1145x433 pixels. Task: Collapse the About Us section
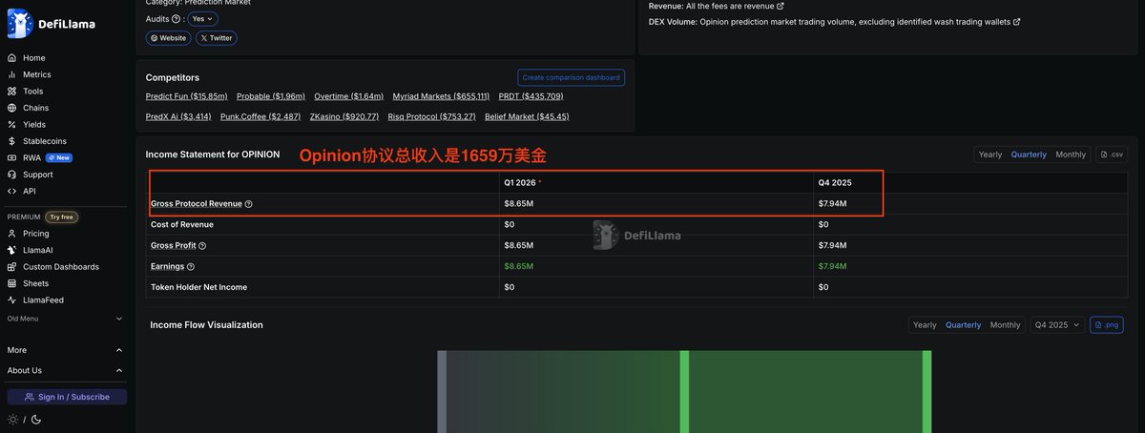point(65,370)
